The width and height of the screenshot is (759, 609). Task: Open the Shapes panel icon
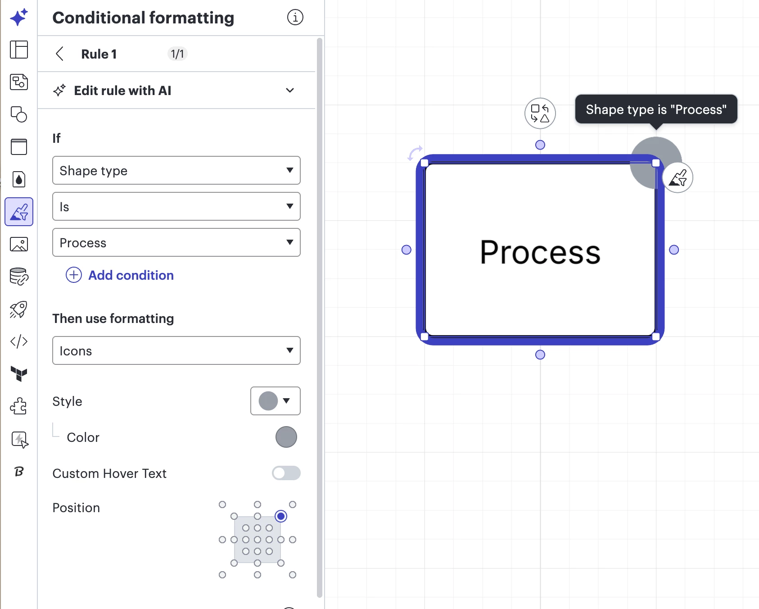click(19, 114)
